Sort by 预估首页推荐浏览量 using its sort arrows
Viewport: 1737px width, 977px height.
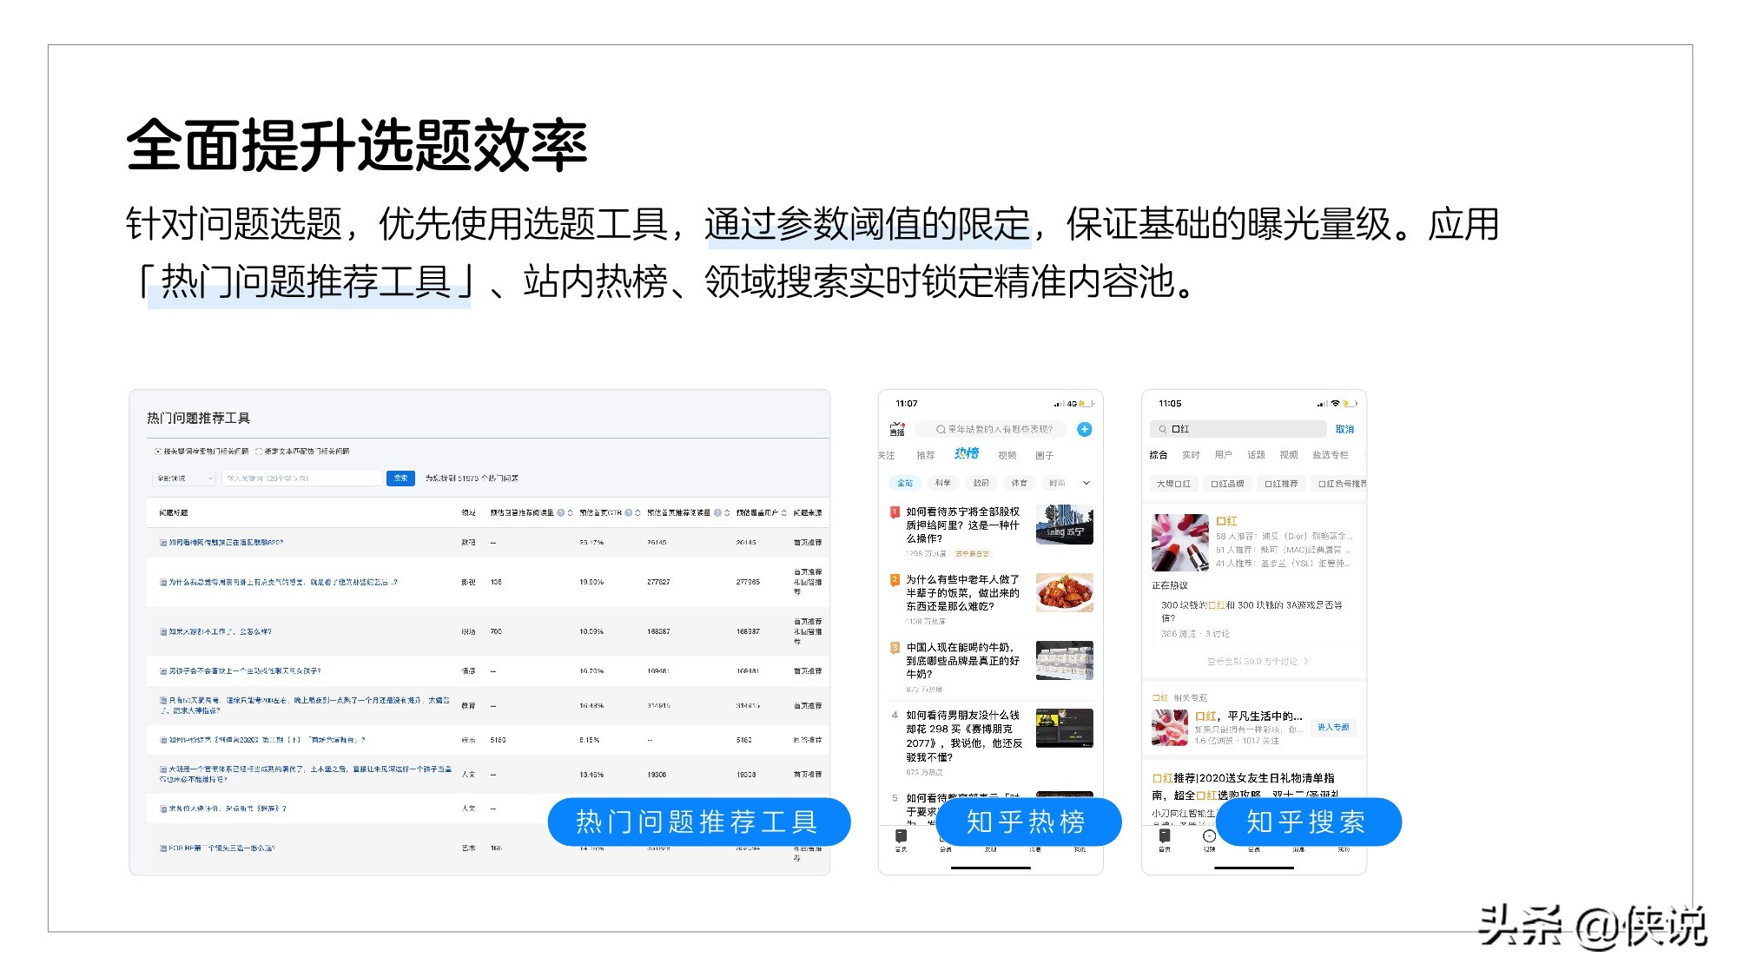727,512
